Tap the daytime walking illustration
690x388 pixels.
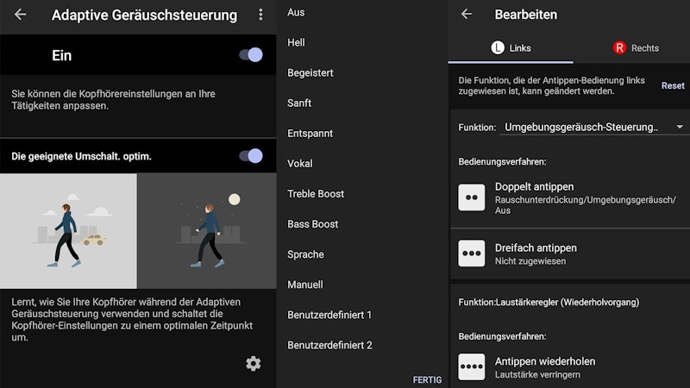68,231
